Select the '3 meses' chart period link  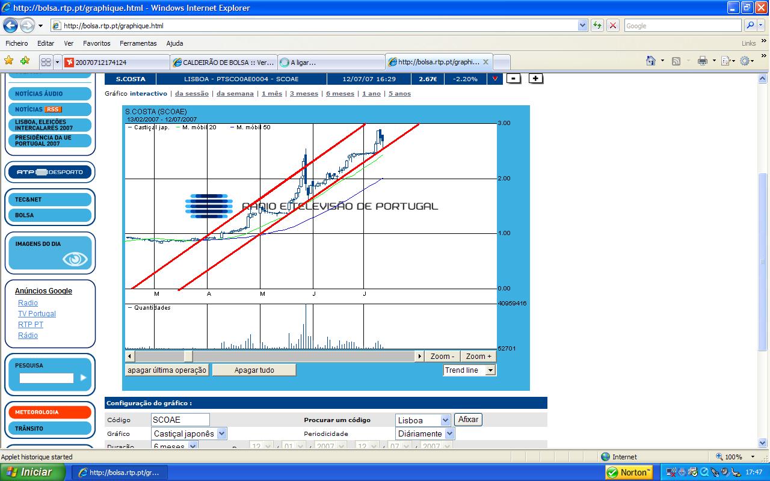click(x=304, y=94)
